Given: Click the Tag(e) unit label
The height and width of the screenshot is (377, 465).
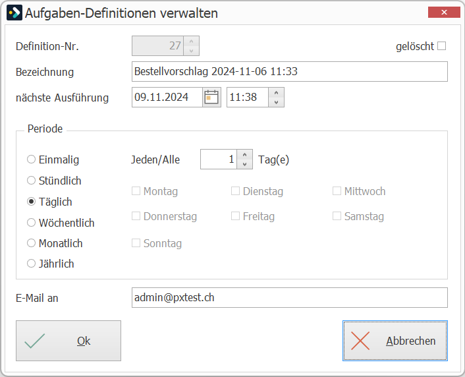Looking at the screenshot, I should coord(273,159).
